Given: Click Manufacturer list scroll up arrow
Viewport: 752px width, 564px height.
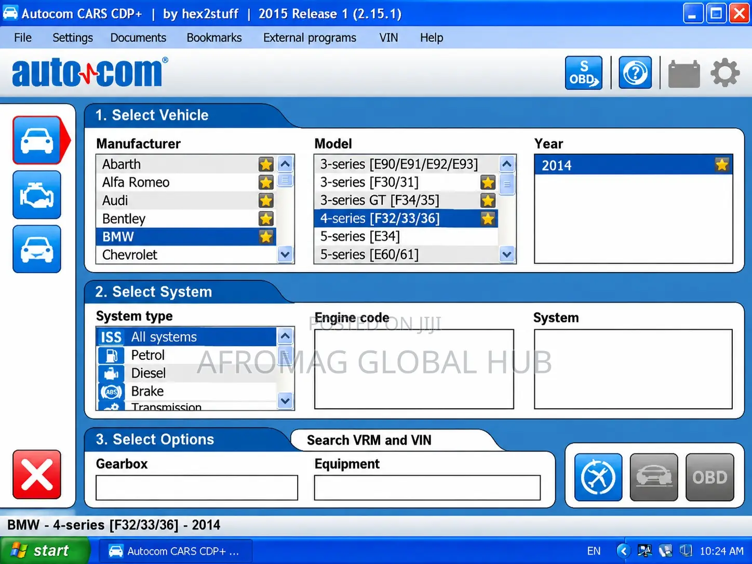Looking at the screenshot, I should pos(285,165).
